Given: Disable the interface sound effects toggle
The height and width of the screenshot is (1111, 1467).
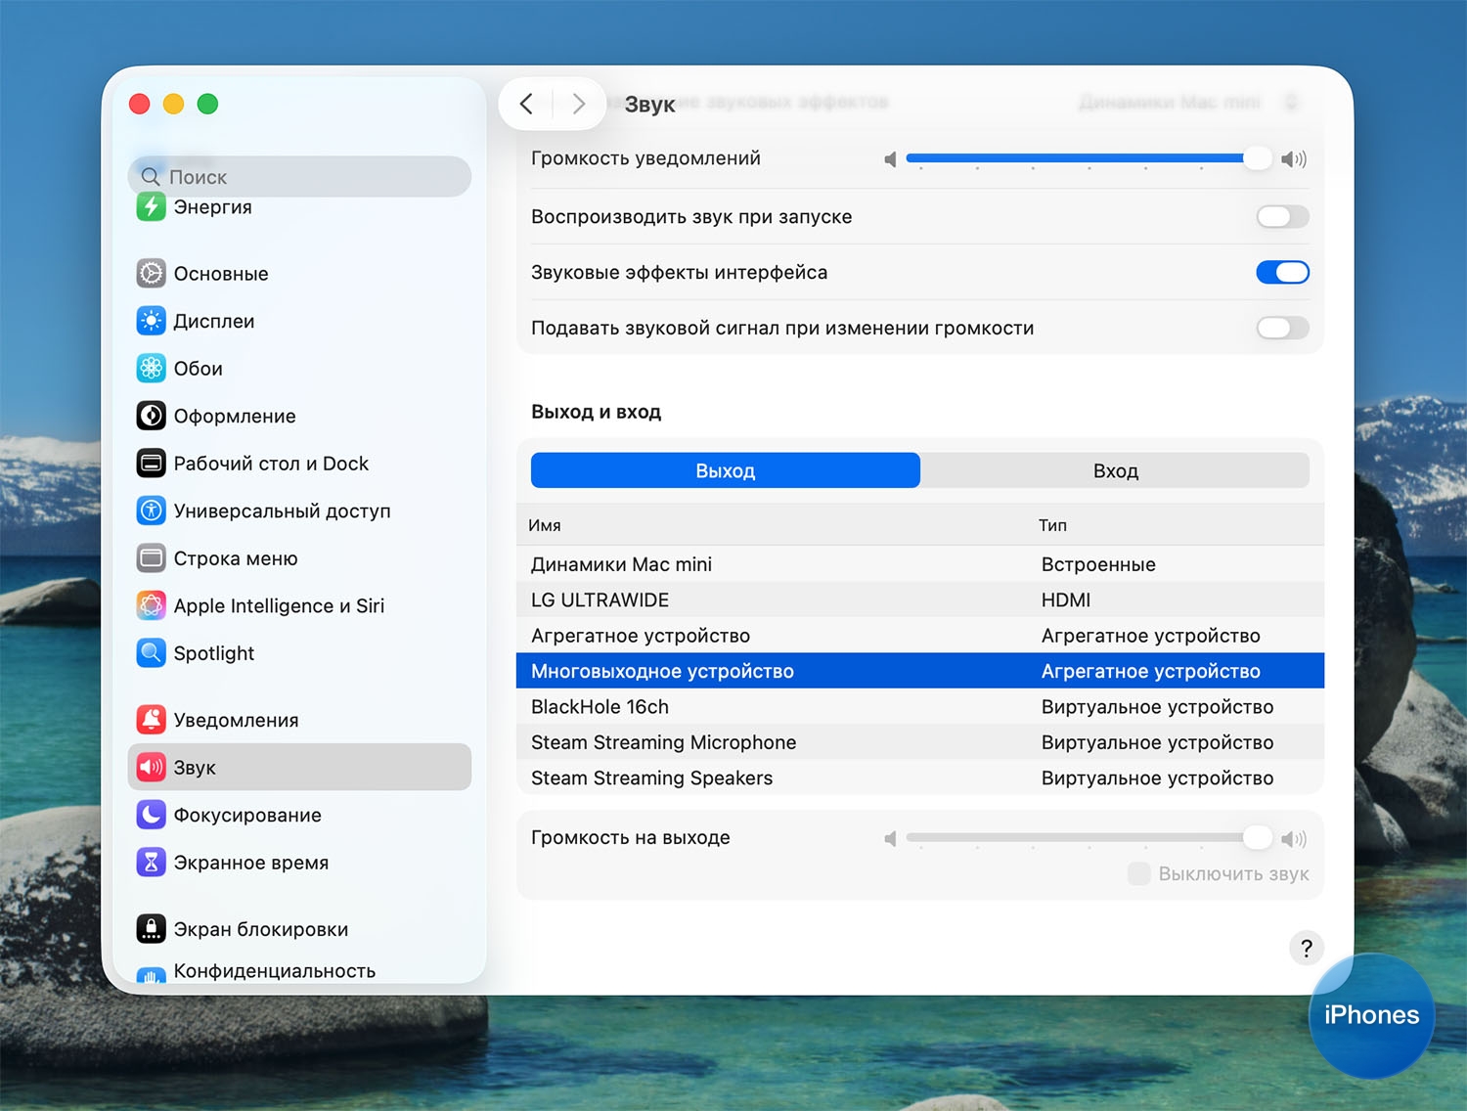Looking at the screenshot, I should 1281,273.
